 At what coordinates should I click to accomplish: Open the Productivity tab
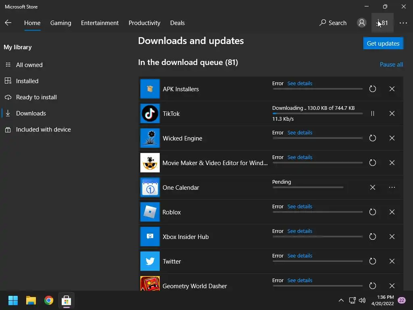[x=144, y=23]
